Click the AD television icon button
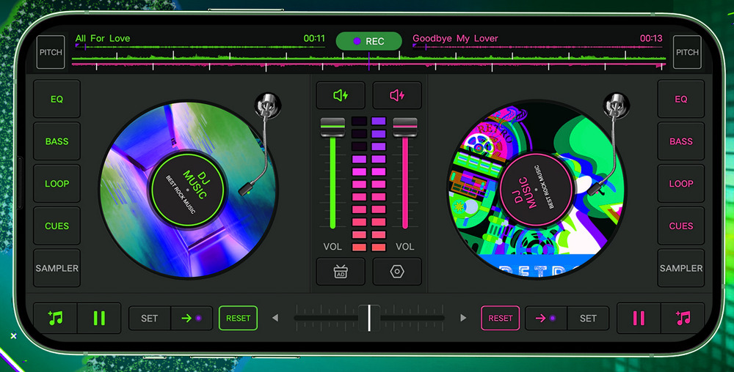This screenshot has width=734, height=372. point(341,272)
